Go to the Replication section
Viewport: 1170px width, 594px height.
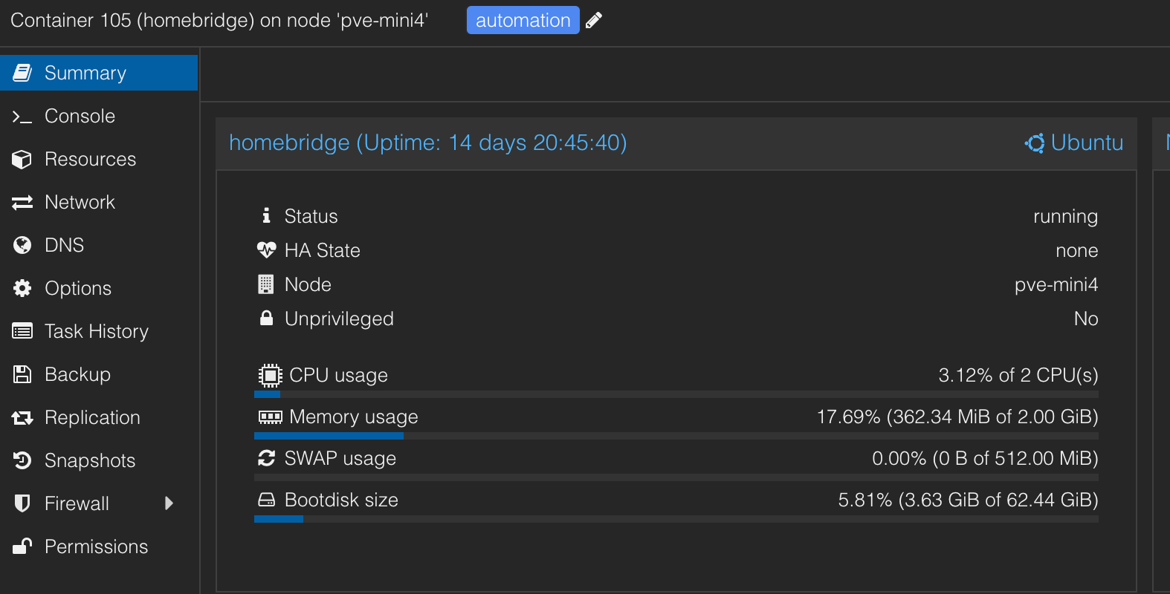click(92, 418)
